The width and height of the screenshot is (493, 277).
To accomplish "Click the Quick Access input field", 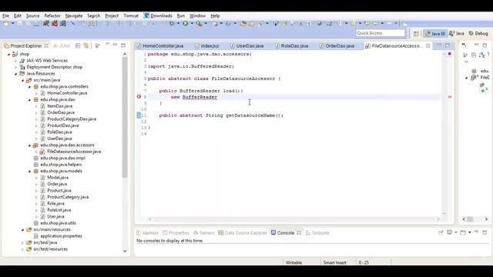I will click(x=381, y=33).
